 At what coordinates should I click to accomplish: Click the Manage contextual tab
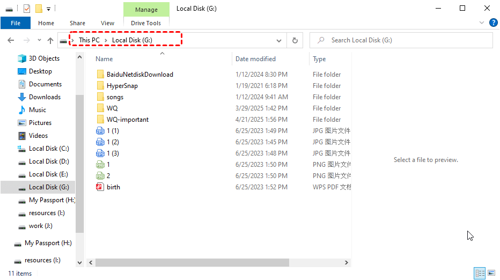(146, 10)
